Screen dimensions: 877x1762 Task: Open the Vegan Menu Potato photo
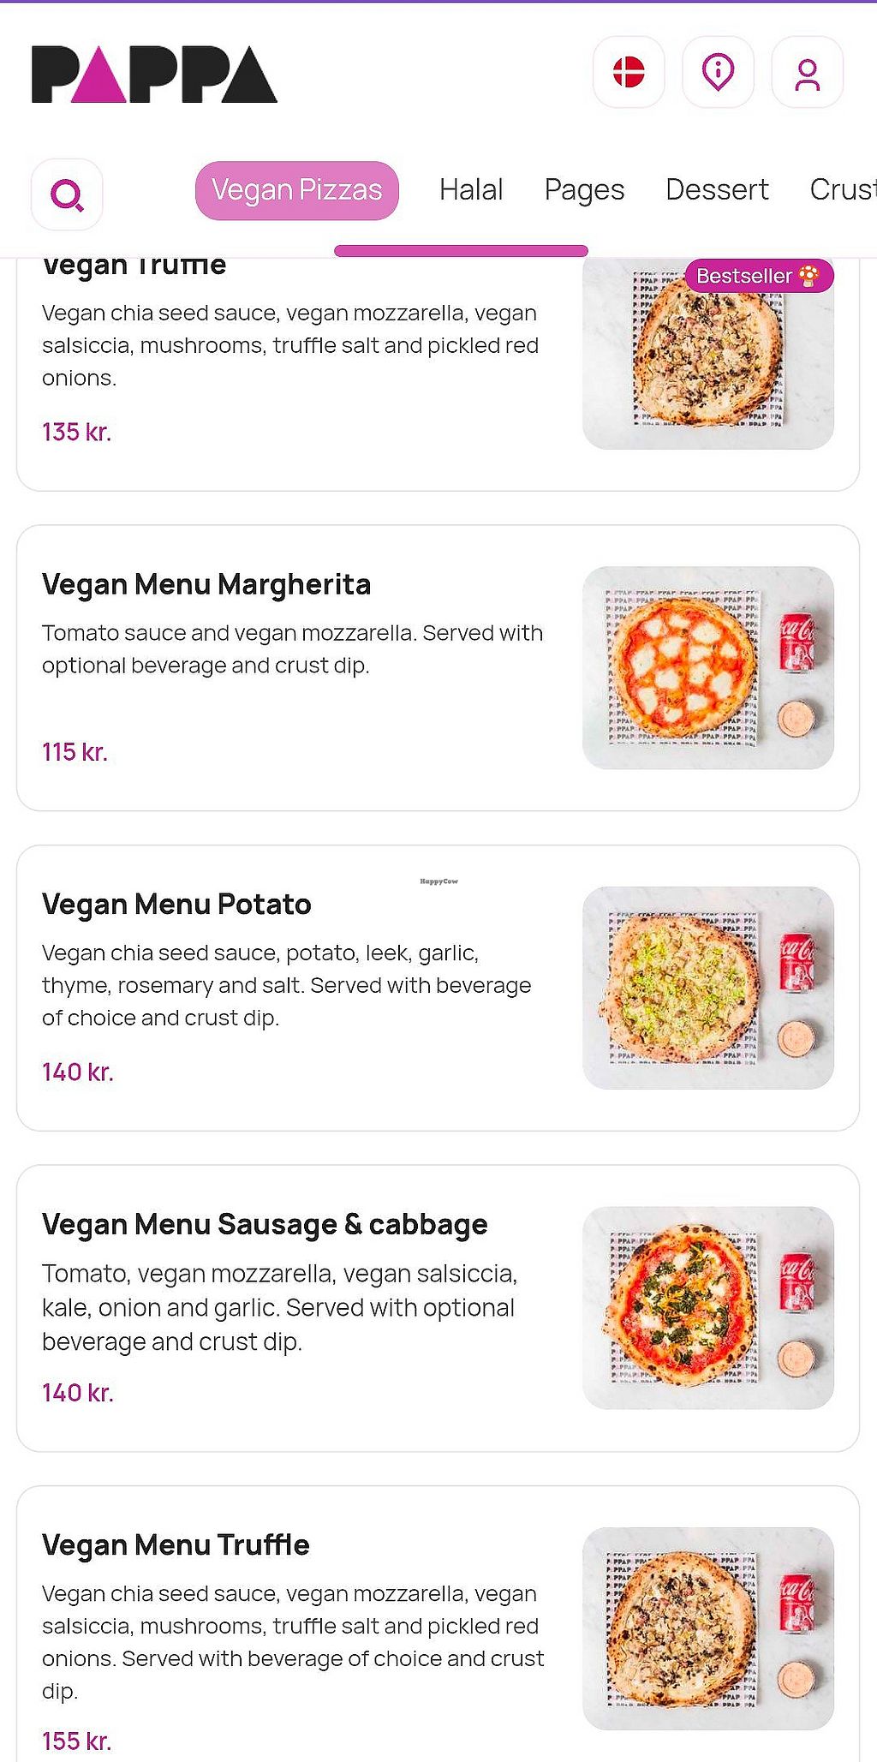click(x=707, y=988)
